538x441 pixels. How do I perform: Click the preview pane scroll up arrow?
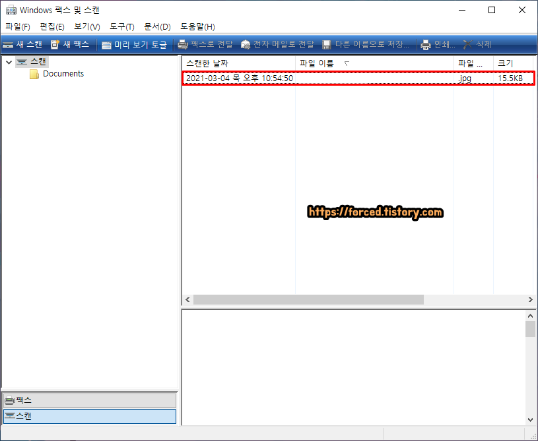[x=531, y=316]
